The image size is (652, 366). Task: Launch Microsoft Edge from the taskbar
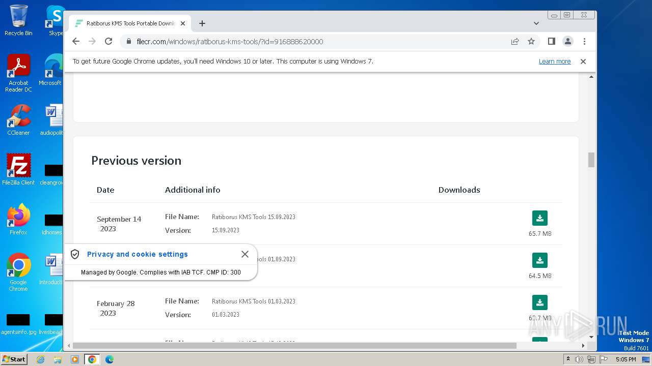tap(110, 359)
